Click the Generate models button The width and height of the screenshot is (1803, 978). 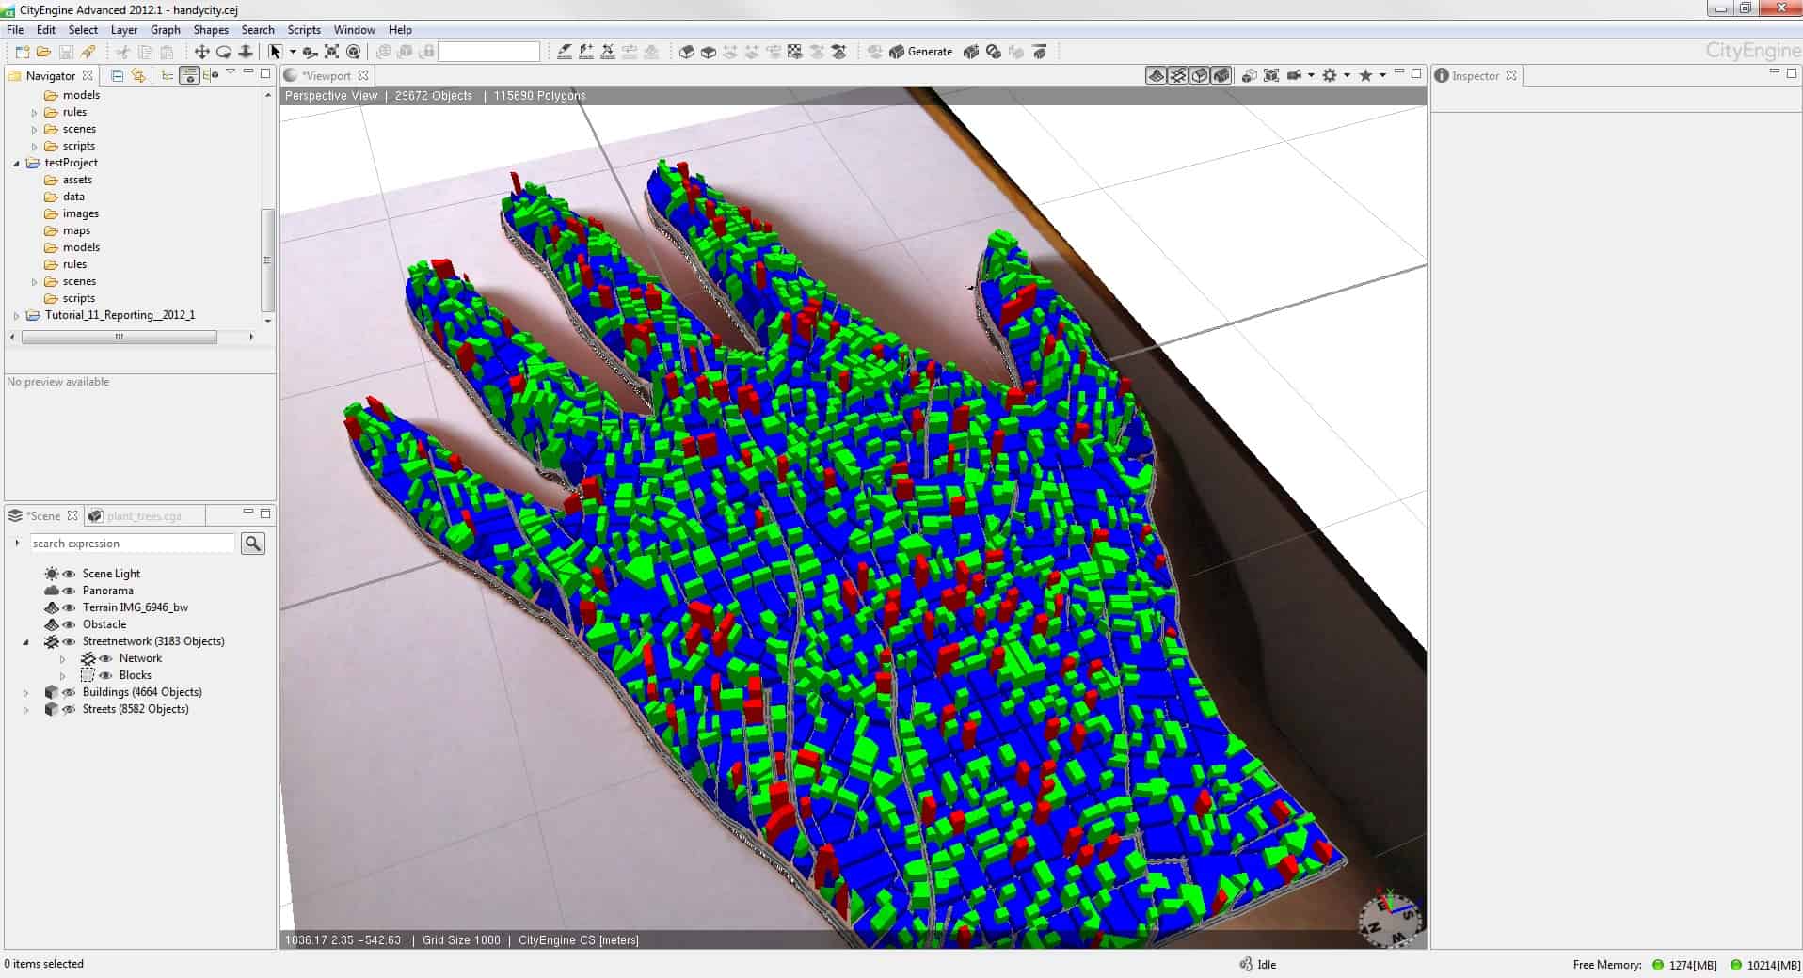coord(921,52)
